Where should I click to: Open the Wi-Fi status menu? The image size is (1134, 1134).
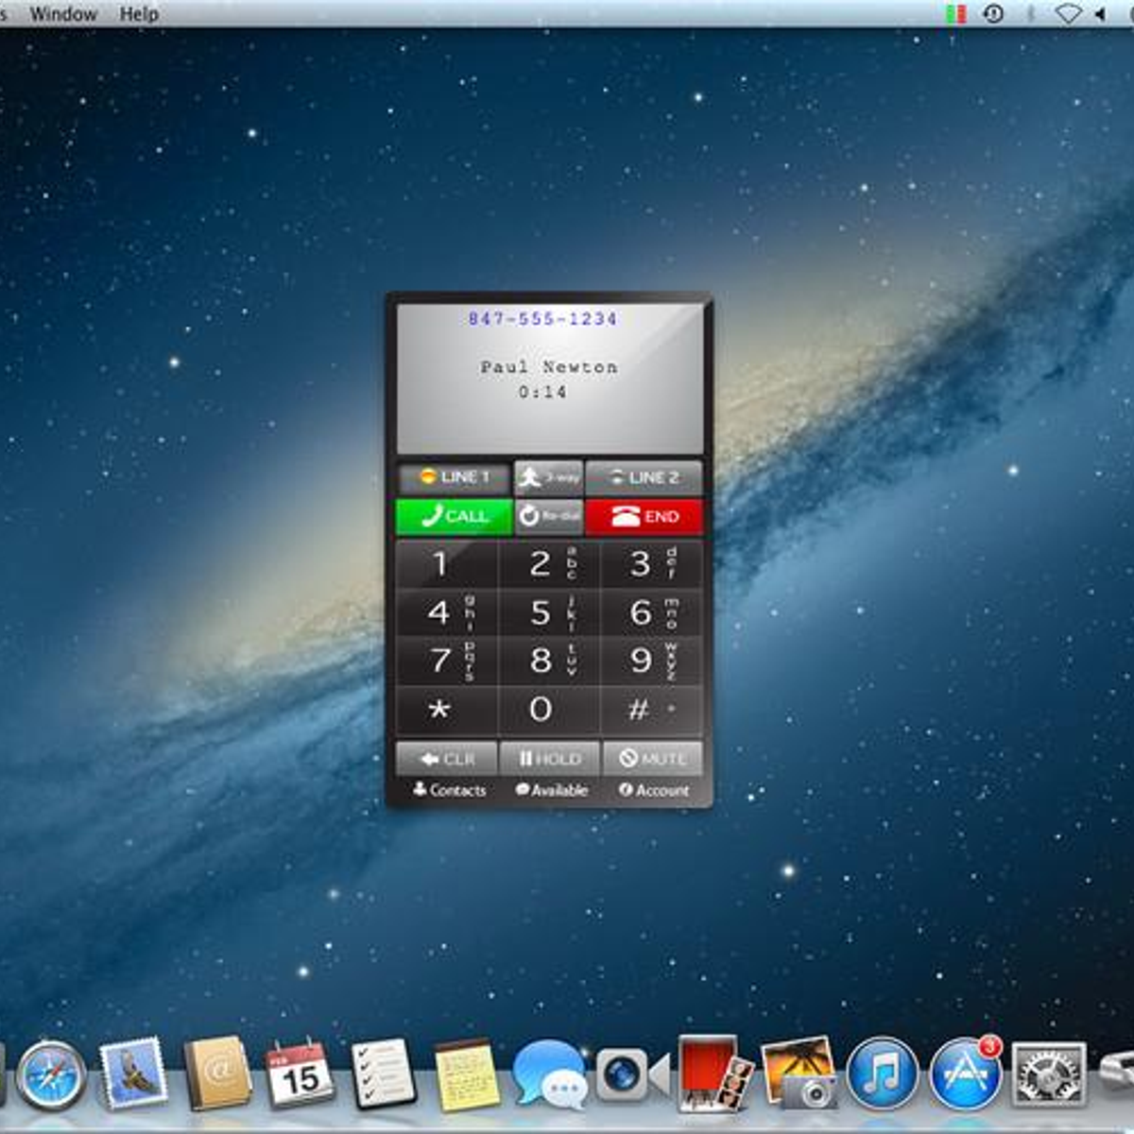pyautogui.click(x=1067, y=14)
